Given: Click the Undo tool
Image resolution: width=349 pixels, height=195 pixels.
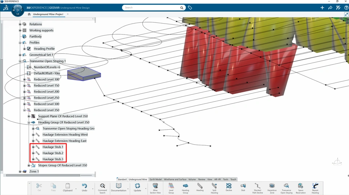Looking at the screenshot, I should (x=84, y=187).
